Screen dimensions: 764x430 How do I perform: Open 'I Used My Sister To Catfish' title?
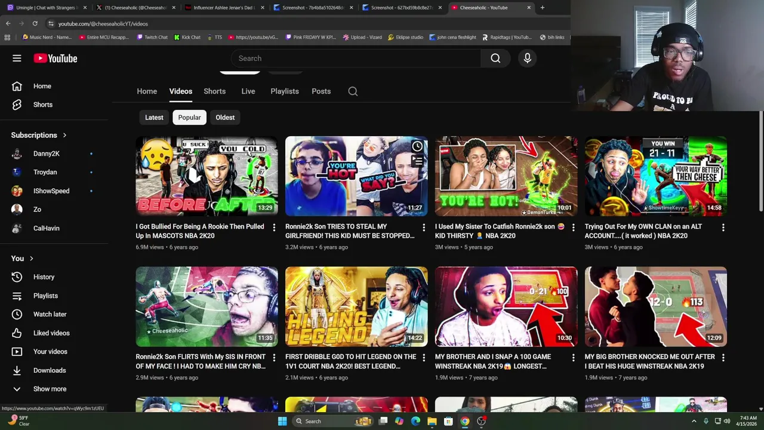tap(500, 231)
